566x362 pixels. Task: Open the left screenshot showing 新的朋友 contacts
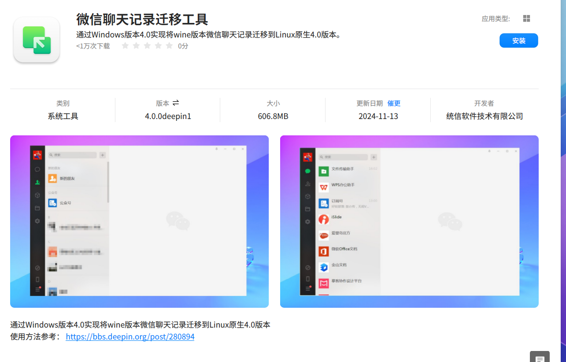pyautogui.click(x=139, y=221)
